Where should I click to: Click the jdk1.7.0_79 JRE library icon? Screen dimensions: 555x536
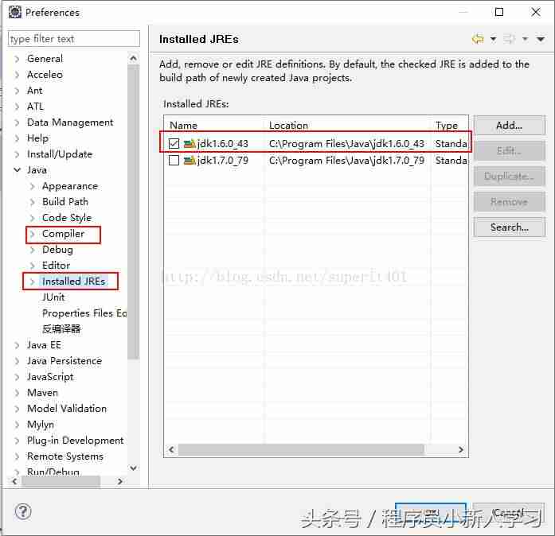click(190, 161)
